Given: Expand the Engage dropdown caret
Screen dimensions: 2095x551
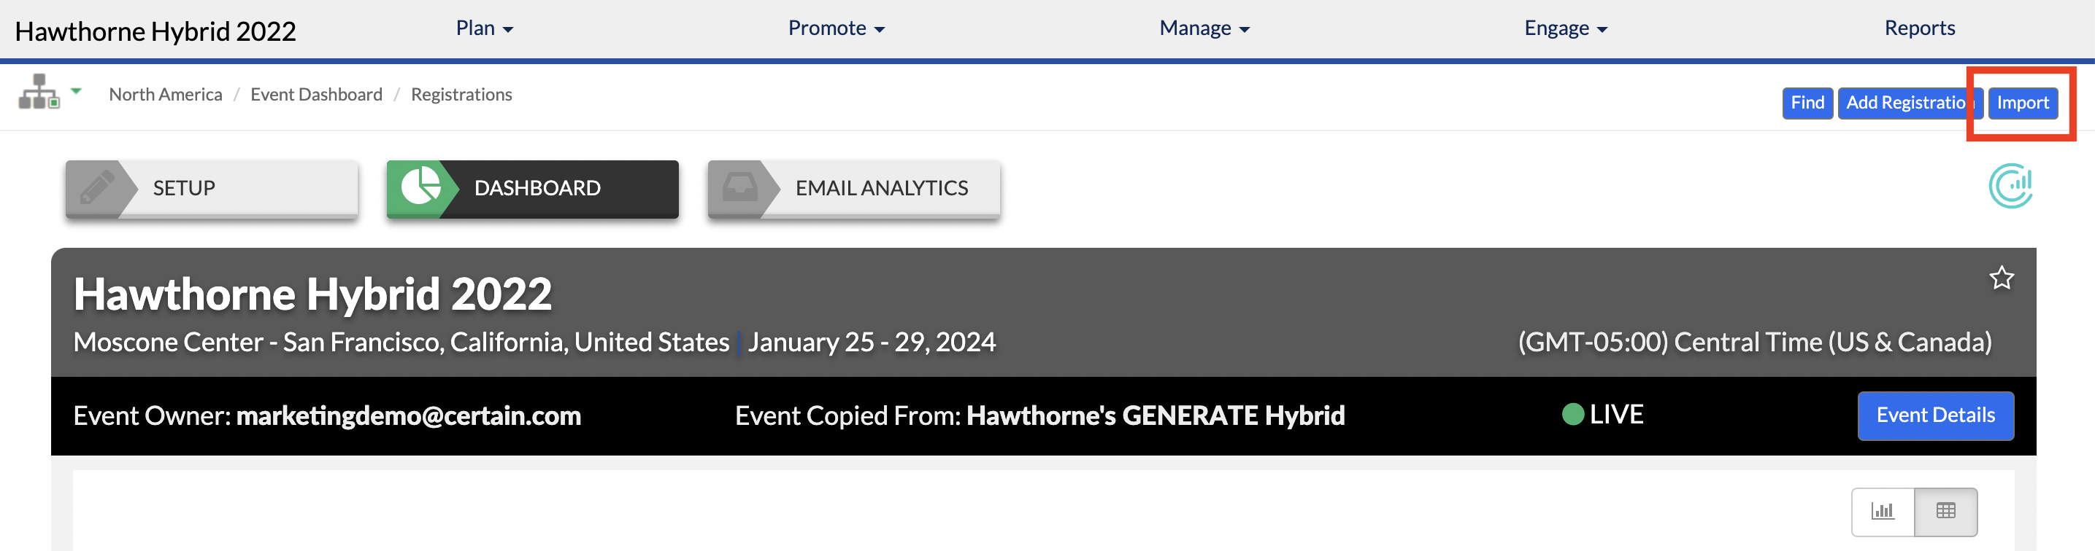Looking at the screenshot, I should coord(1602,30).
